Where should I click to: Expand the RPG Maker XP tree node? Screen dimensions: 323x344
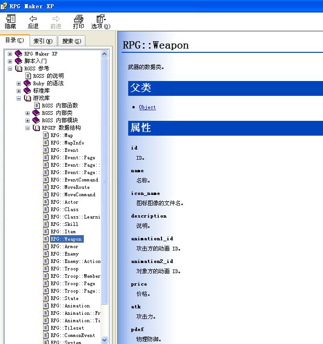10,54
